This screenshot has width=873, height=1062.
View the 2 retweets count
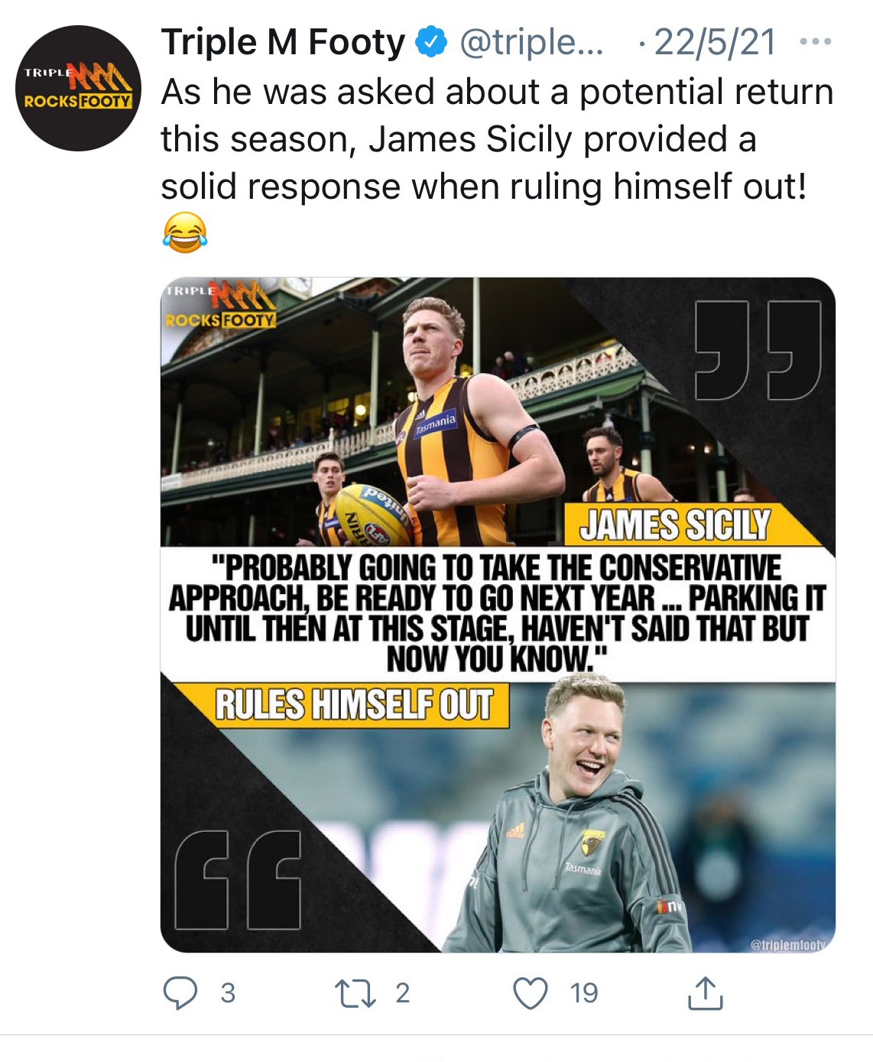(403, 993)
